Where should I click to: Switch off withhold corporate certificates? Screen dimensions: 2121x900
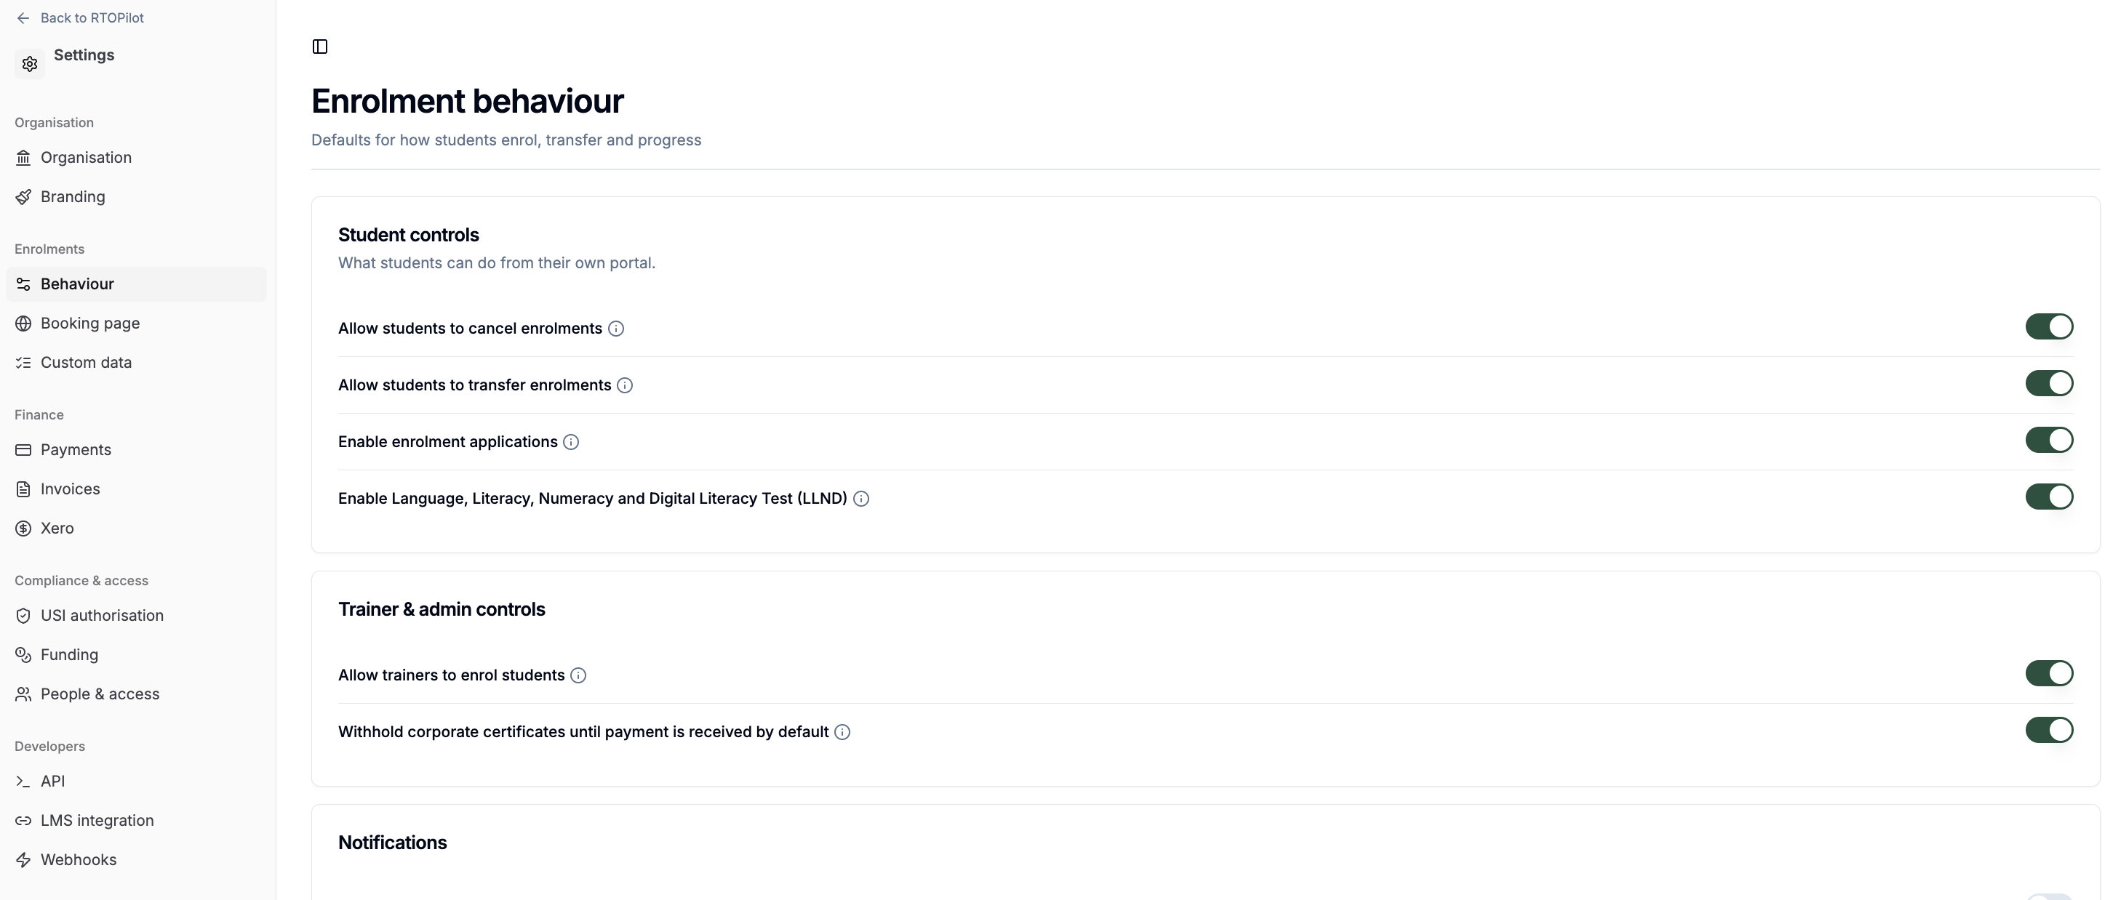[2050, 731]
